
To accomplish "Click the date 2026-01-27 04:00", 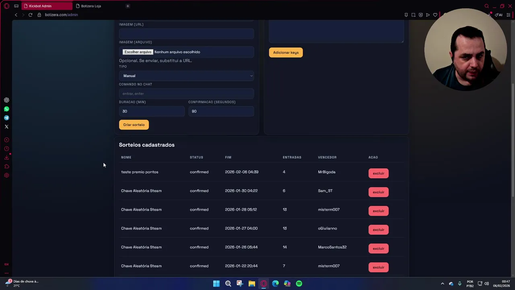I will pyautogui.click(x=241, y=228).
